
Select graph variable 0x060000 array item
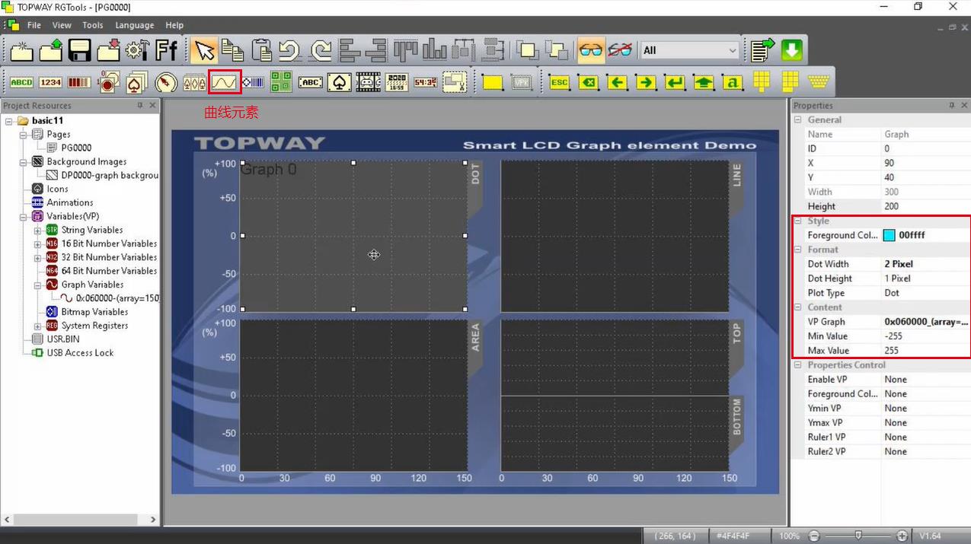tap(117, 298)
